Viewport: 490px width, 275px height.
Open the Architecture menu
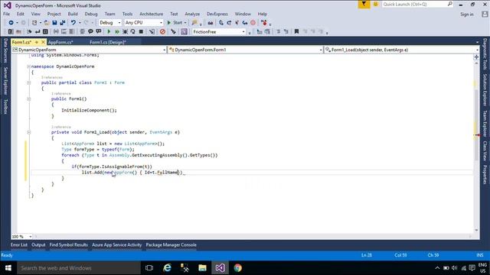pos(152,14)
